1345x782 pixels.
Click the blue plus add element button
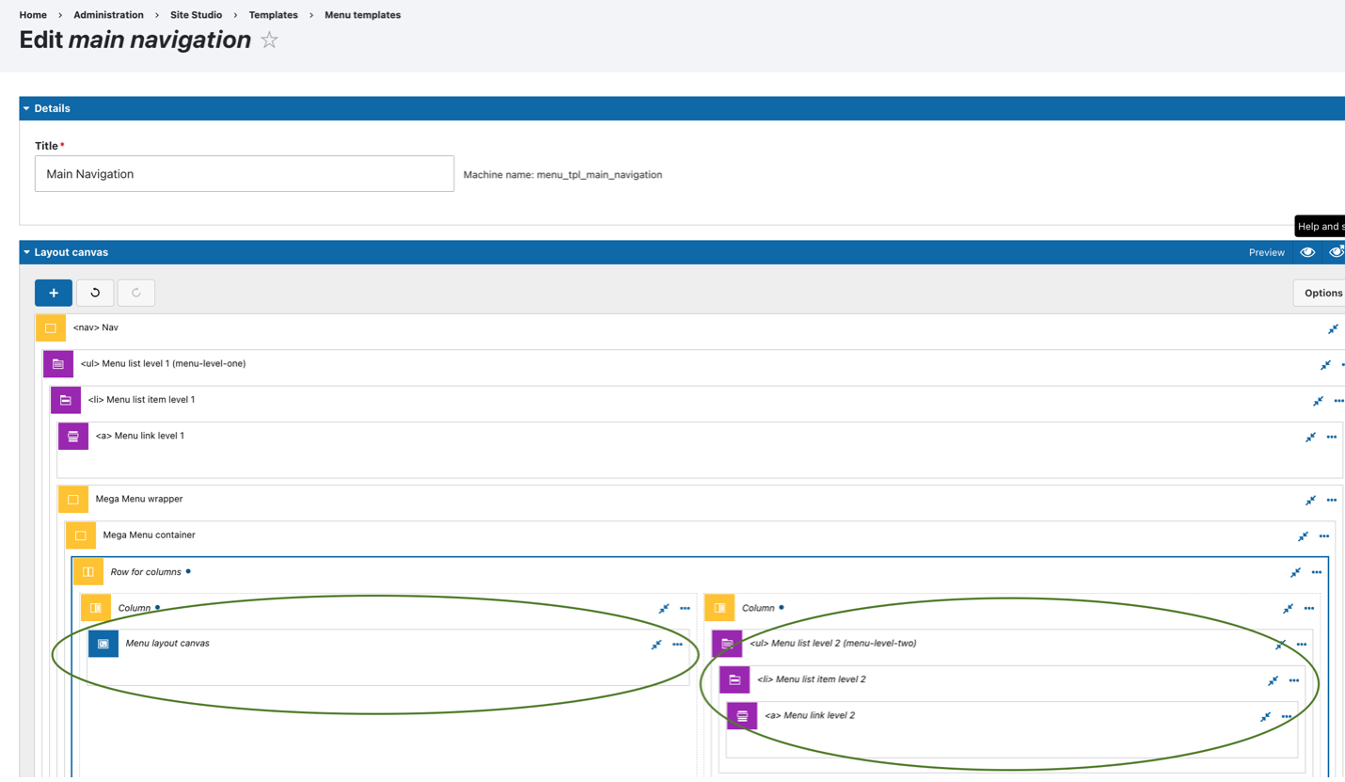(54, 293)
